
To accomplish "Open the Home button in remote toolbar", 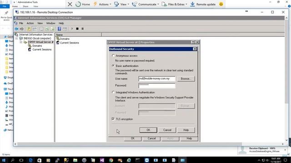I will [x=83, y=4].
